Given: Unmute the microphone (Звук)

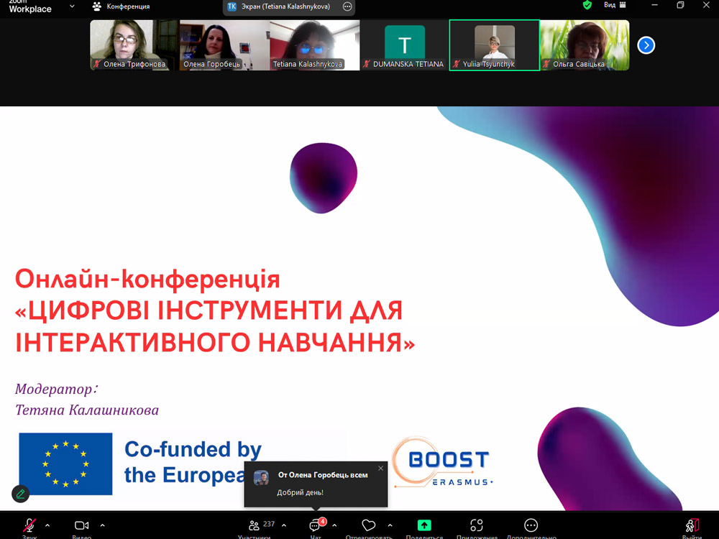Looking at the screenshot, I should 29,526.
